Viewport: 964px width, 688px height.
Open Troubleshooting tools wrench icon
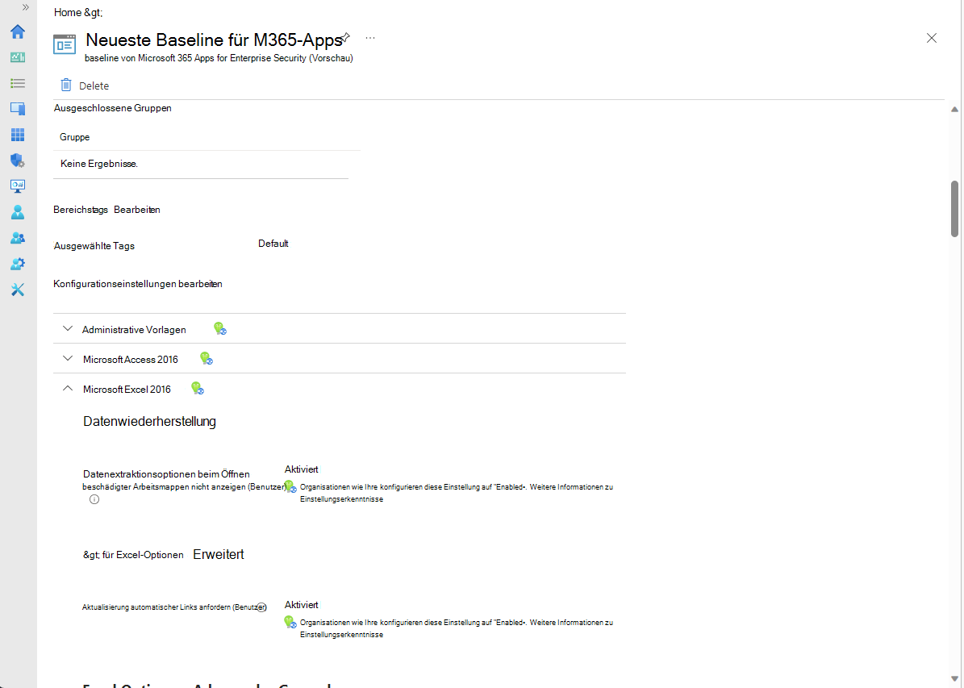(x=18, y=290)
